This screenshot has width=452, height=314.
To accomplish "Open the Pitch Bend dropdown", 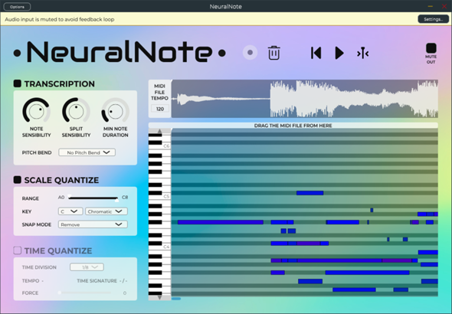I will pos(87,152).
